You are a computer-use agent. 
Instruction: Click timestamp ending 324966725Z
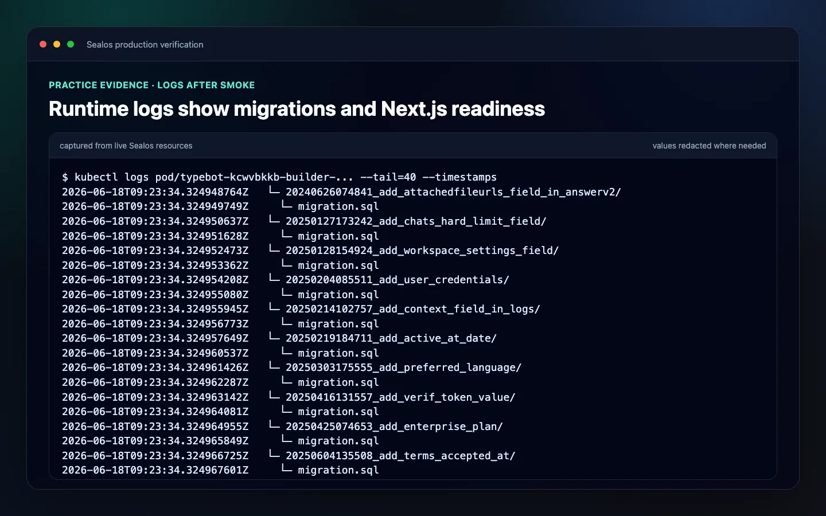click(x=155, y=456)
